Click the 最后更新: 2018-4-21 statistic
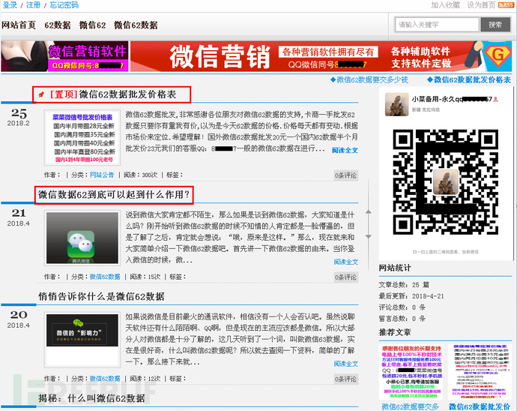517x411 pixels. (411, 295)
